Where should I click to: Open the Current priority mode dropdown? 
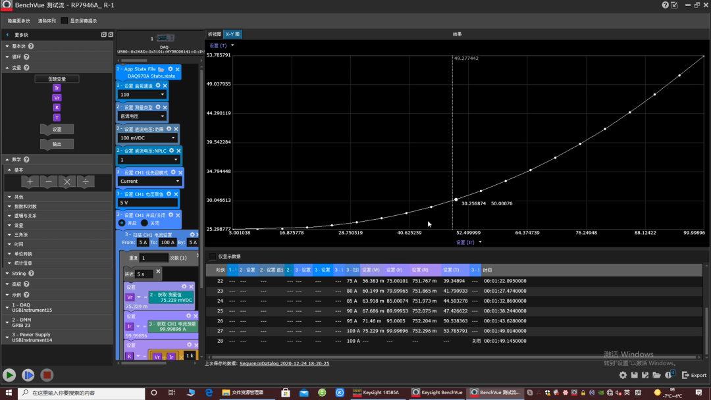click(x=149, y=181)
